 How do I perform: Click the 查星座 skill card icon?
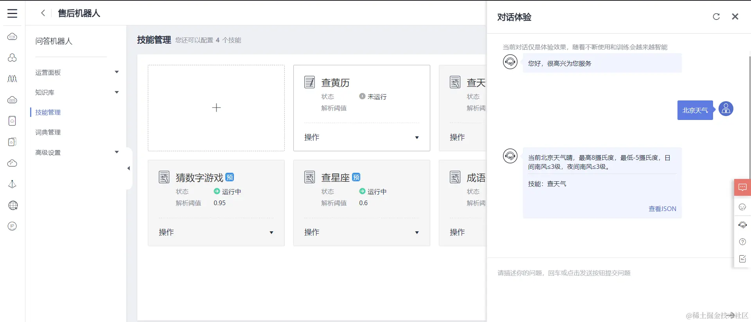(x=310, y=177)
